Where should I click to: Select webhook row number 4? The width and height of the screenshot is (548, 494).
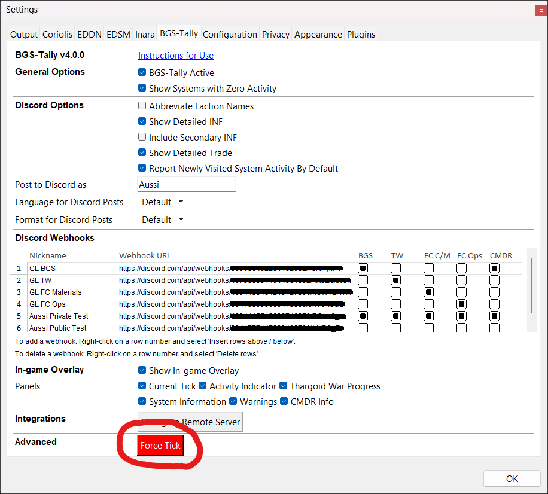19,304
